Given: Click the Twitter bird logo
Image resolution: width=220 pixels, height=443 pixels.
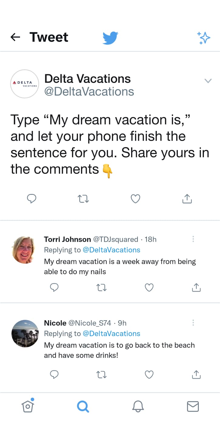Looking at the screenshot, I should tap(110, 37).
